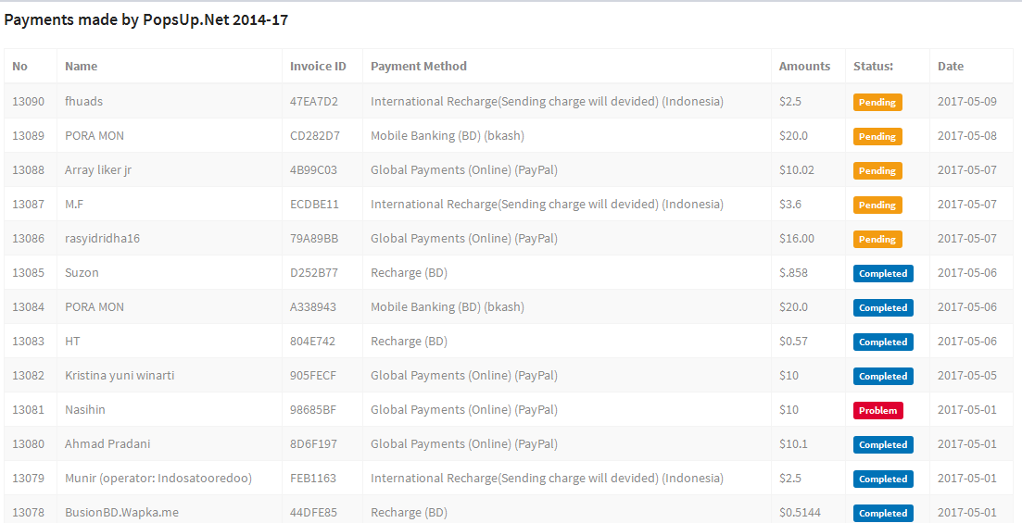Click invoice ID CD282D7
Image resolution: width=1022 pixels, height=523 pixels.
(x=315, y=135)
